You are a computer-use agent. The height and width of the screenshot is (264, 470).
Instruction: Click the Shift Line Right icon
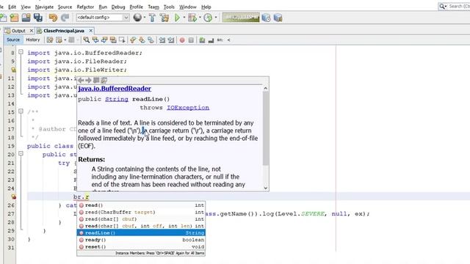click(171, 40)
